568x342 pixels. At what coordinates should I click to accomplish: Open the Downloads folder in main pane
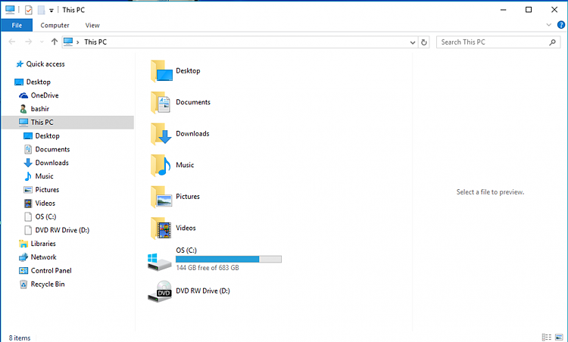coord(179,133)
